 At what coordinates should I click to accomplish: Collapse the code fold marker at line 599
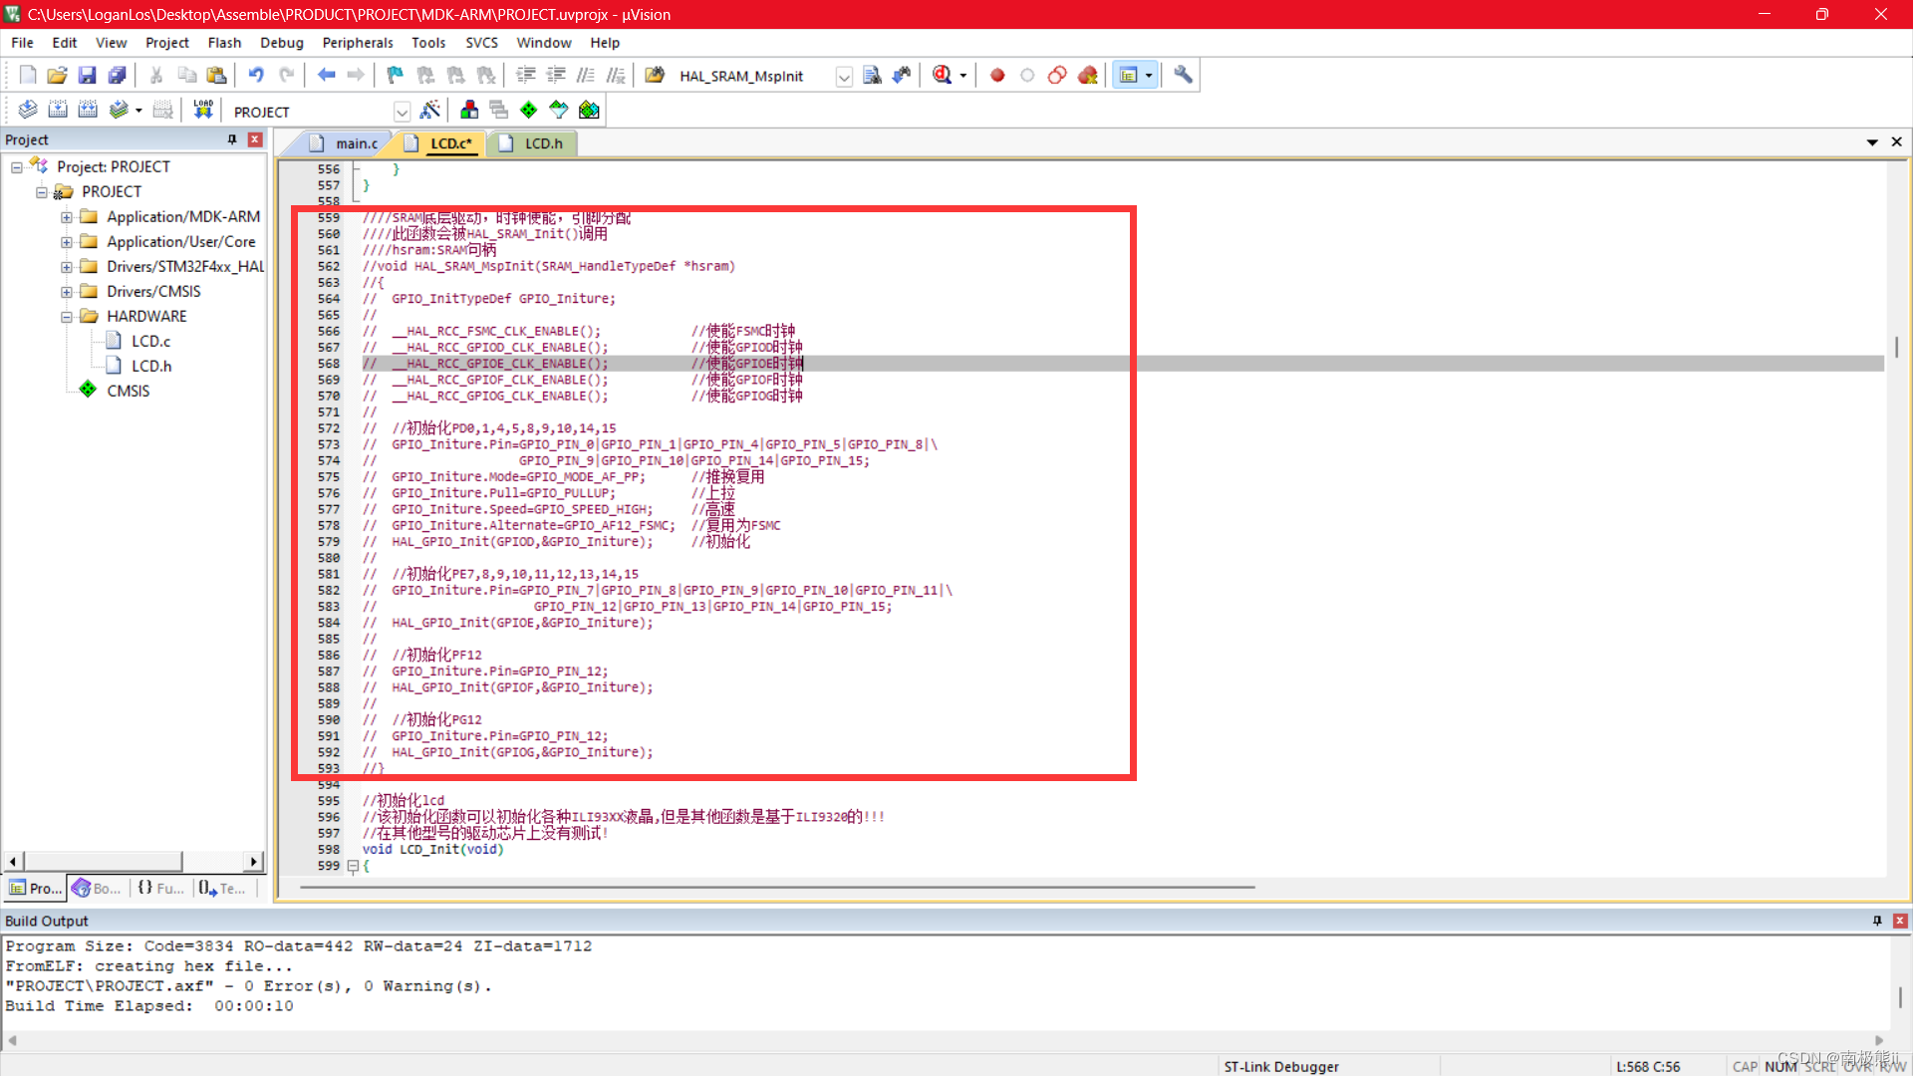coord(353,866)
